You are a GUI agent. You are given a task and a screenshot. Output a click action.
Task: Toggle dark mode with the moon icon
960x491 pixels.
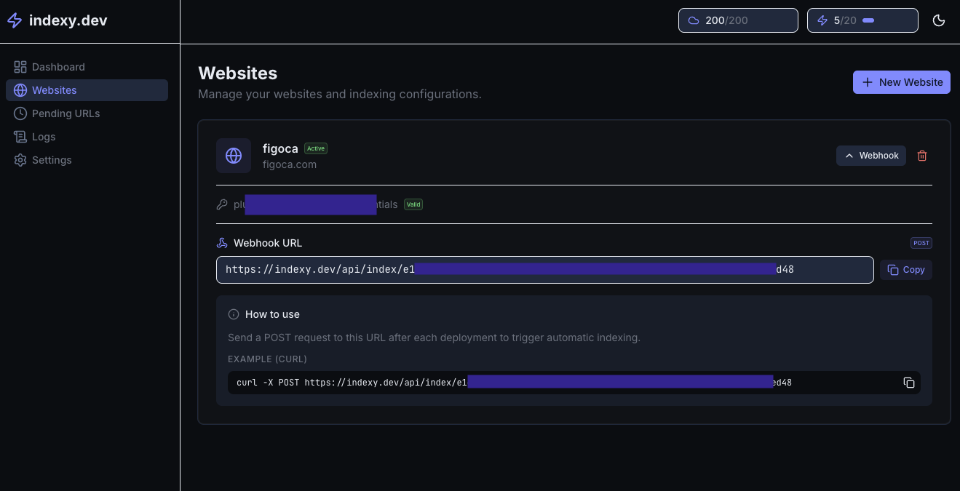938,20
